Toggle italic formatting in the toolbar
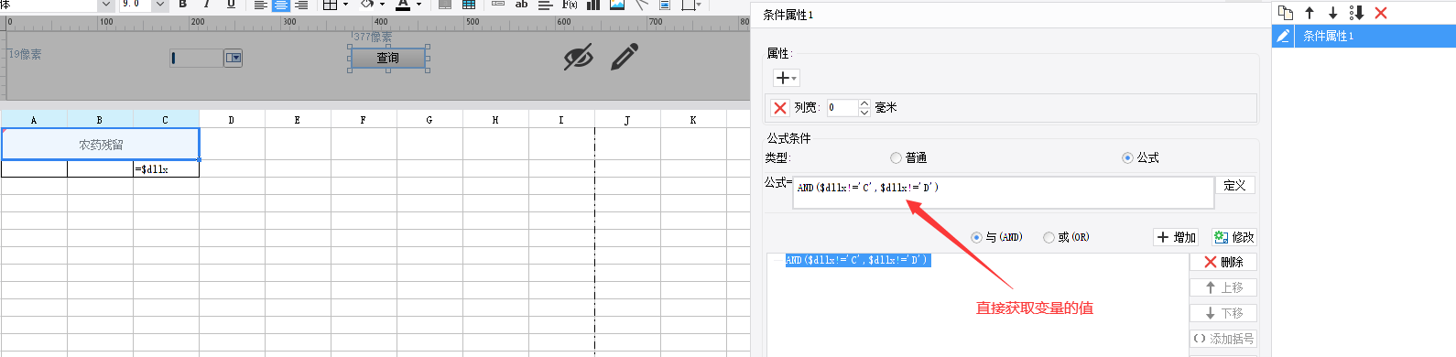 pos(206,5)
